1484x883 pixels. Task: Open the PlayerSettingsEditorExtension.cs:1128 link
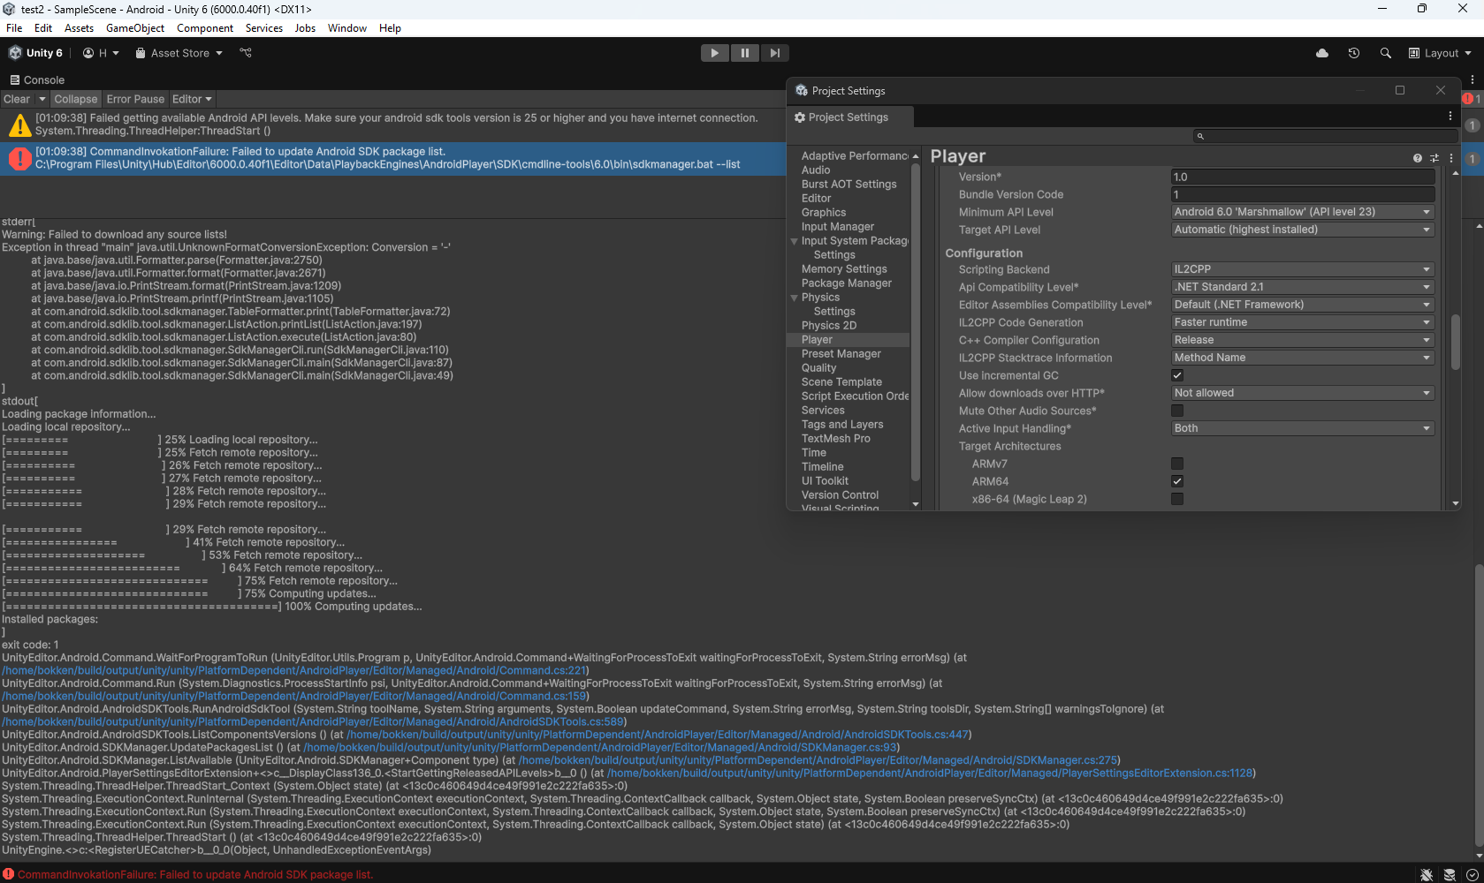click(931, 773)
